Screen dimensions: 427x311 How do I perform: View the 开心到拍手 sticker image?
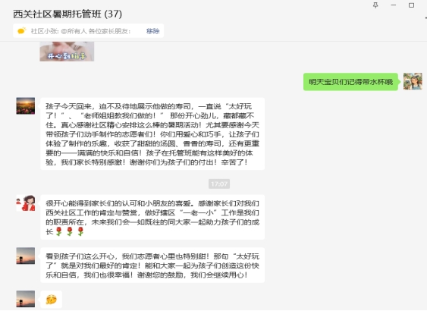[x=67, y=52]
